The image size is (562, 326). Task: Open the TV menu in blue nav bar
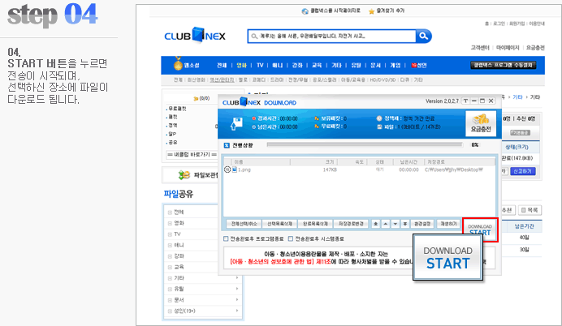point(260,65)
